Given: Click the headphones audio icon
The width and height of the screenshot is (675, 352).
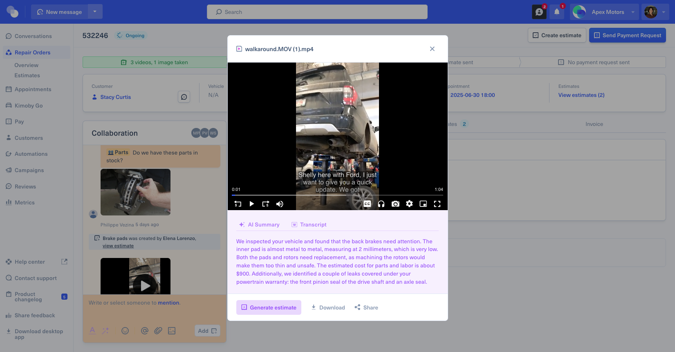Looking at the screenshot, I should (381, 204).
